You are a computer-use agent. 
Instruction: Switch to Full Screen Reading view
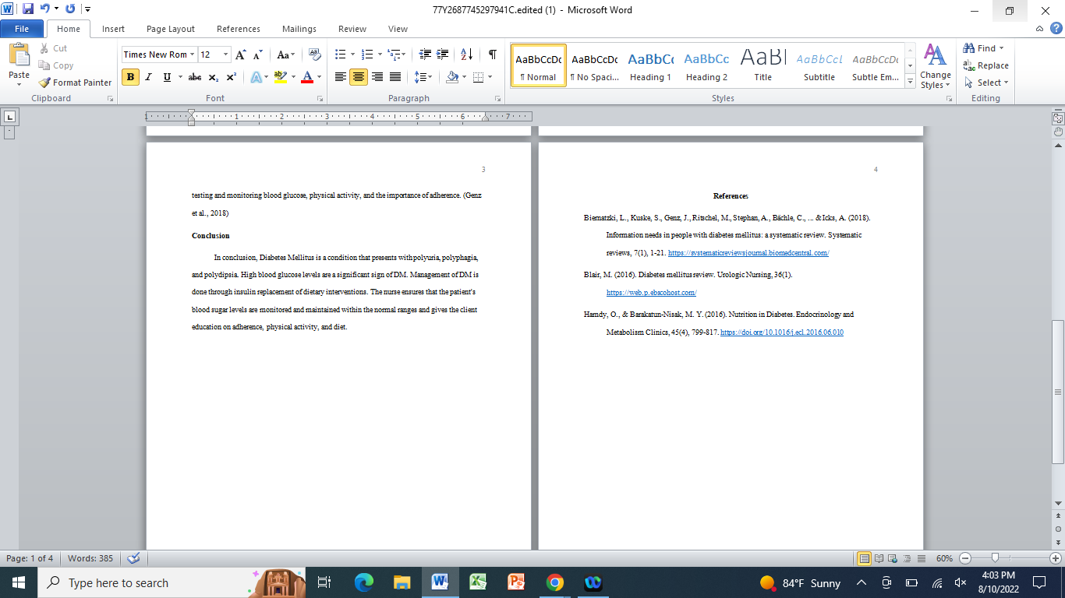pos(880,558)
